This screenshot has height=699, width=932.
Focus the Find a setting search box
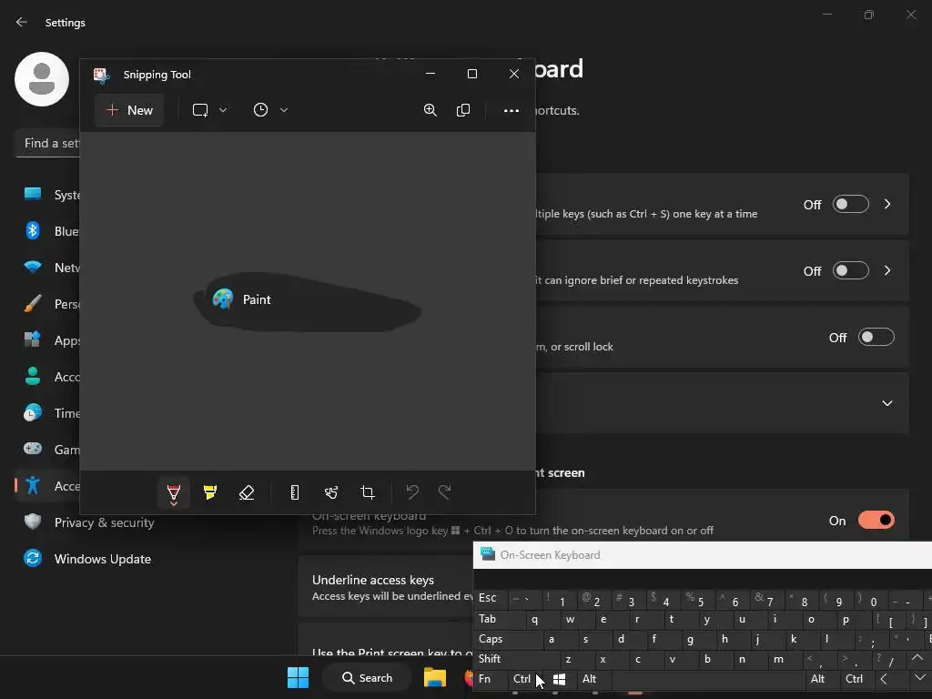[x=47, y=143]
